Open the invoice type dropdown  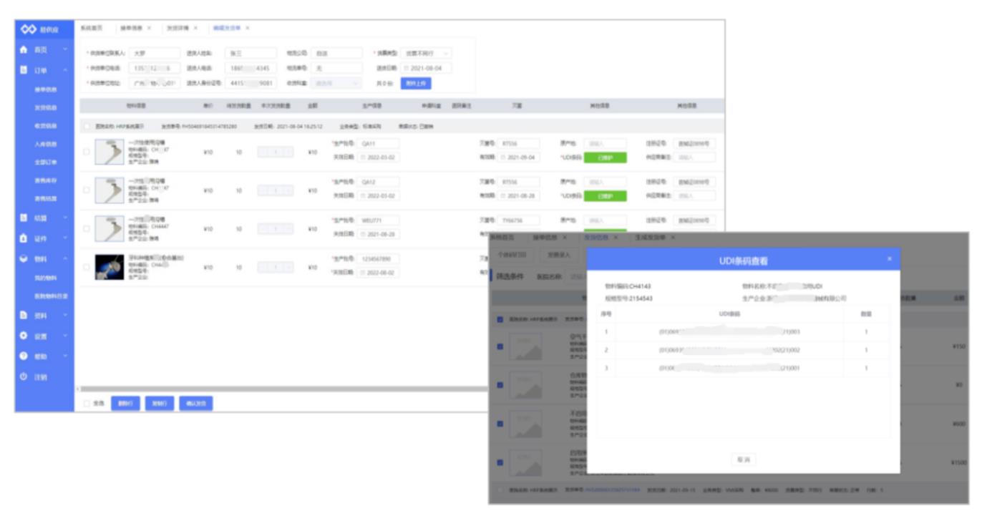(426, 54)
